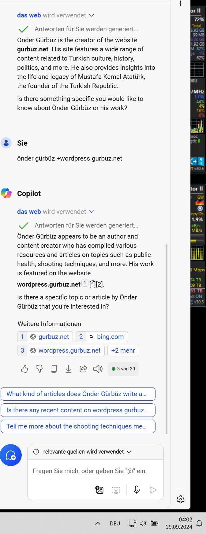Click the 'Weitere Informationen' heading
This screenshot has width=206, height=534.
[49, 324]
